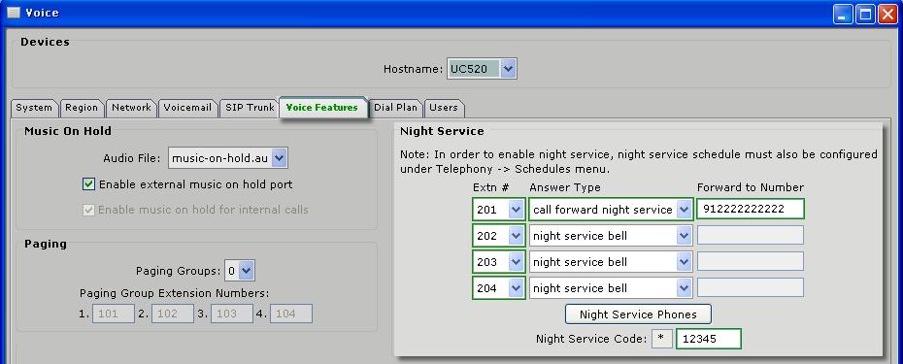Click paging group extension field 104

pos(291,314)
